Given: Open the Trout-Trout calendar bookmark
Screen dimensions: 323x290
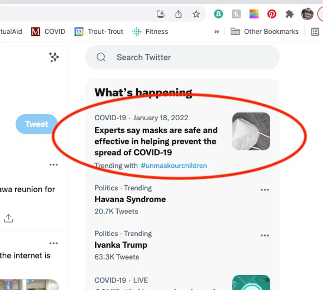Looking at the screenshot, I should pyautogui.click(x=99, y=32).
